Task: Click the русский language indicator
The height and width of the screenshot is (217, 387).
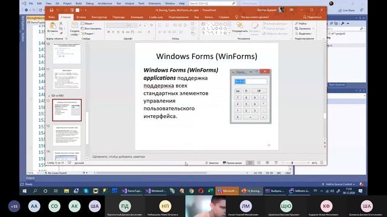Action: coord(79,163)
